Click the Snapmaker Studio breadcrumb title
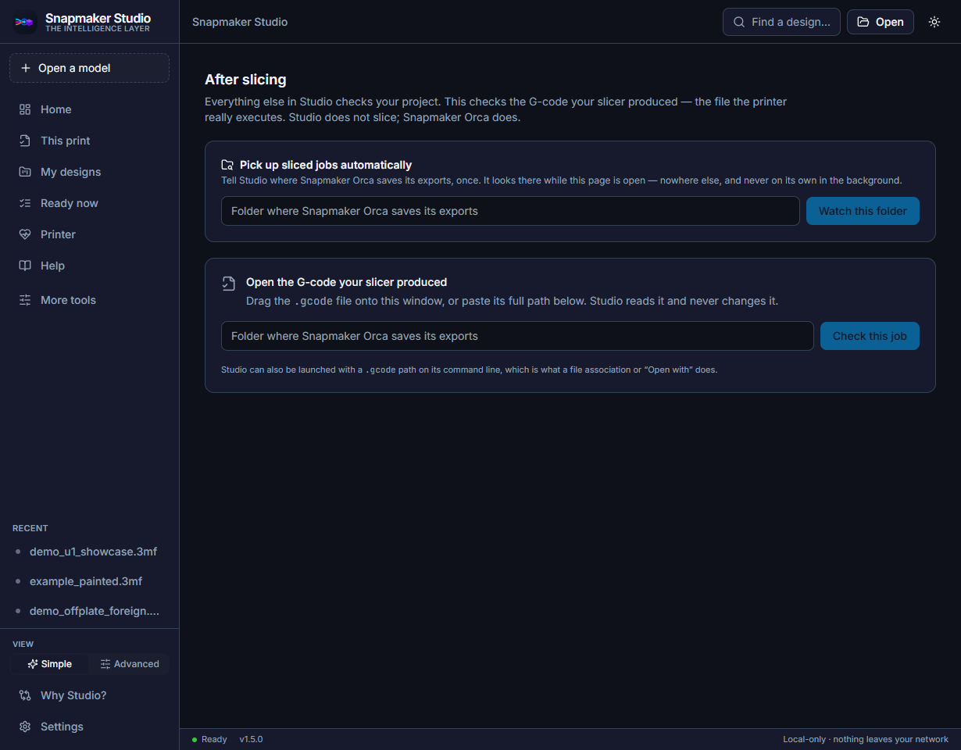Viewport: 961px width, 750px height. click(240, 22)
